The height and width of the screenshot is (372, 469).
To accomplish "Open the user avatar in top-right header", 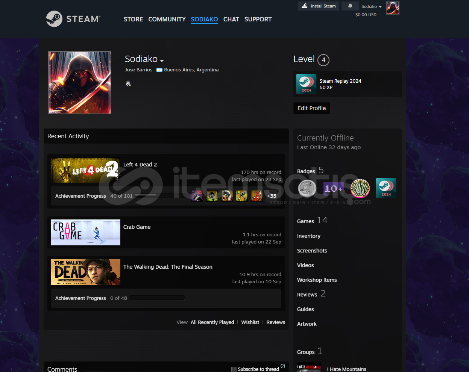I will (392, 8).
